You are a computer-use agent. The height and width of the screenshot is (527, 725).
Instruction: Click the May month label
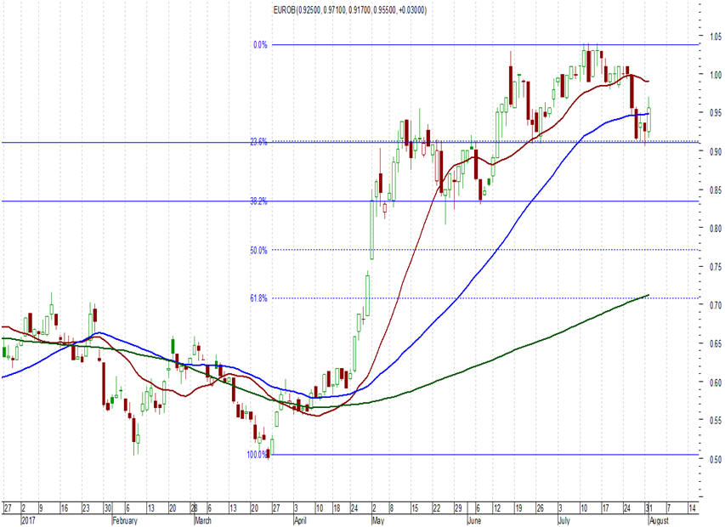[x=377, y=520]
